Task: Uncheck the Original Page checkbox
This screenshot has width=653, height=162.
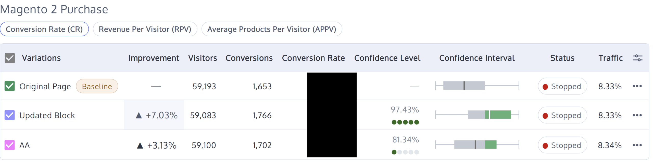Action: coord(10,86)
